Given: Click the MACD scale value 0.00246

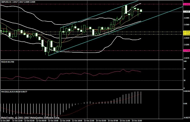Looking at the screenshot, I should [187, 91].
